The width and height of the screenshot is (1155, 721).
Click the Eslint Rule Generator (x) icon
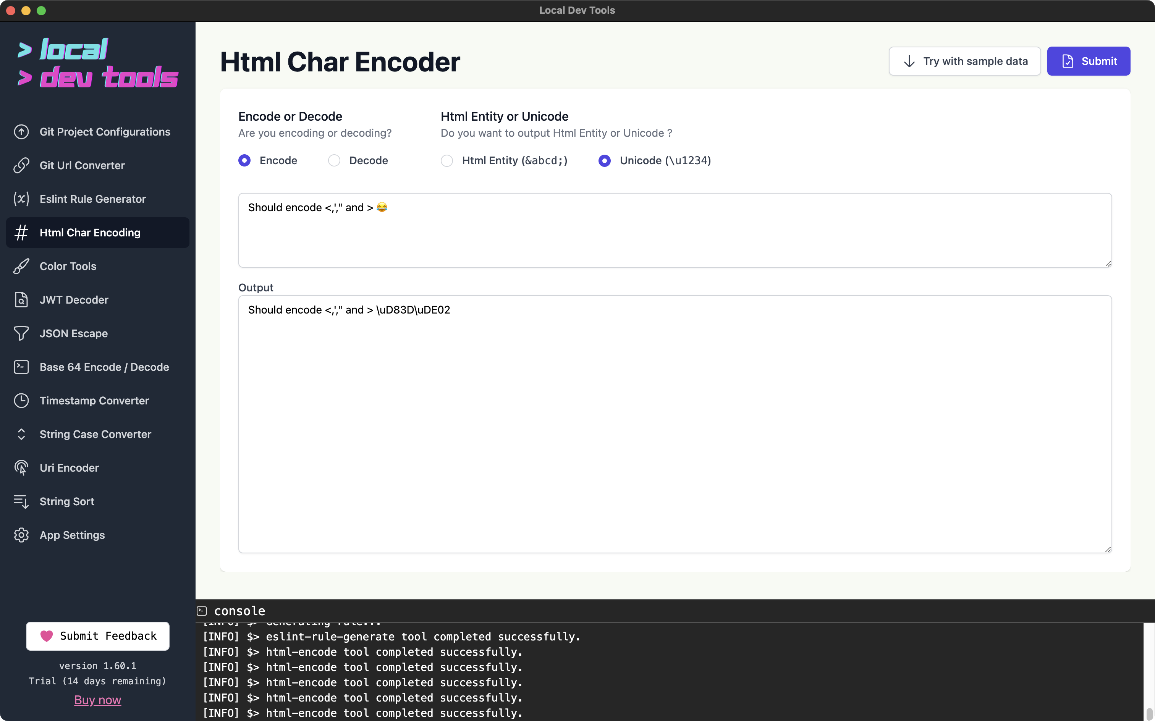(x=21, y=199)
